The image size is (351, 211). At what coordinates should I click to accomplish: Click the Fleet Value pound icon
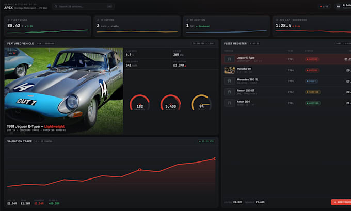[x=9, y=20]
